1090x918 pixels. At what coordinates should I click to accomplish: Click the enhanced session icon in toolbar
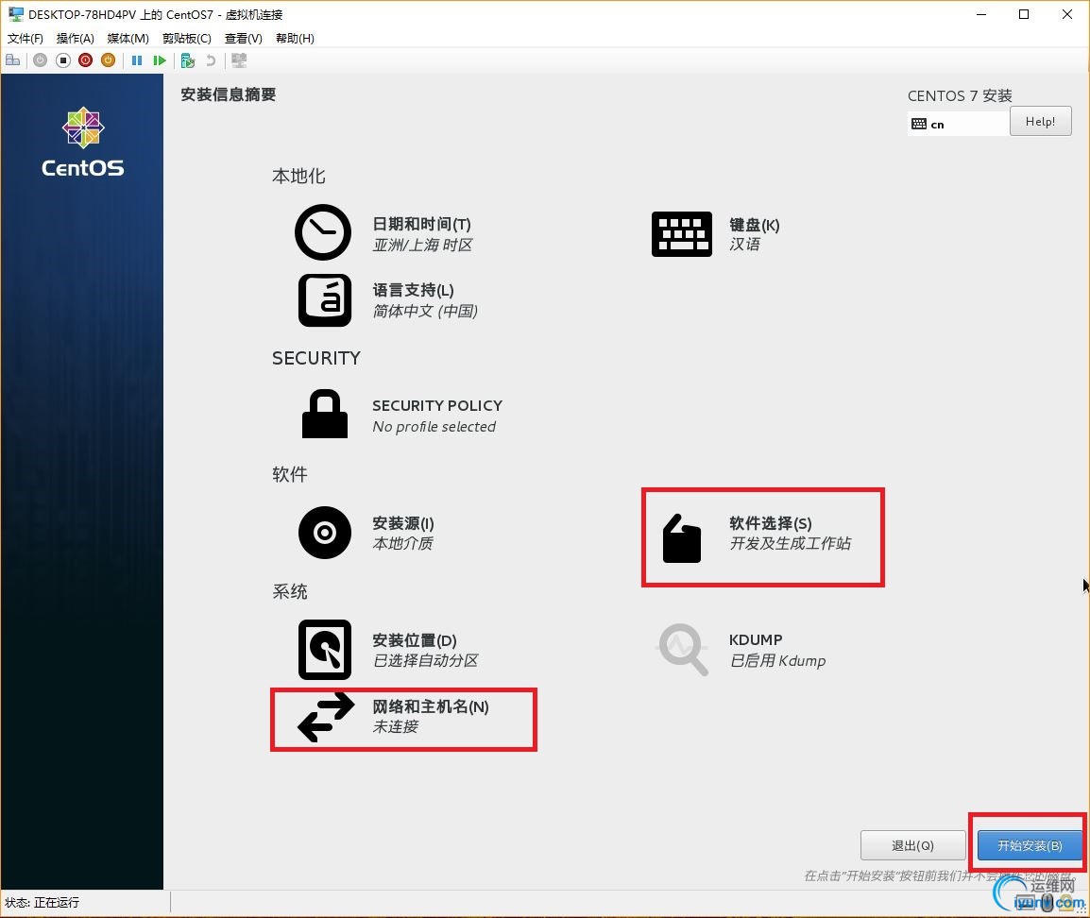(239, 60)
